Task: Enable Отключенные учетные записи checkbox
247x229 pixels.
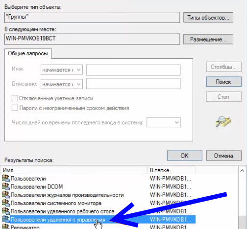Action: click(15, 98)
